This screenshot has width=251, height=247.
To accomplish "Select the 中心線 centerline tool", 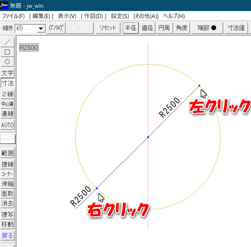I will click(x=8, y=104).
